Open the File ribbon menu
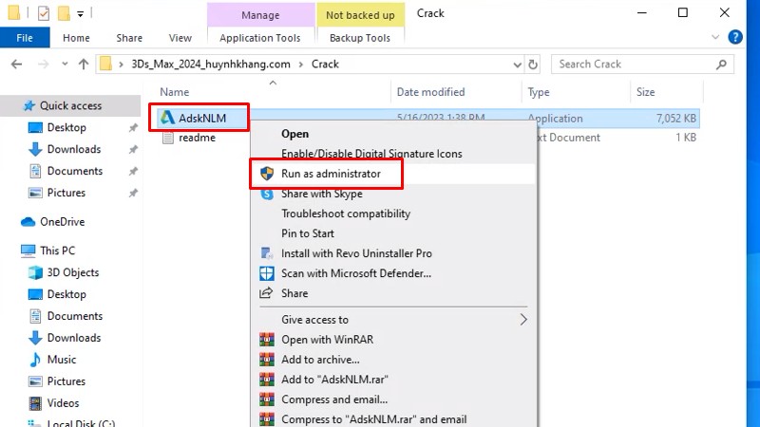 25,38
